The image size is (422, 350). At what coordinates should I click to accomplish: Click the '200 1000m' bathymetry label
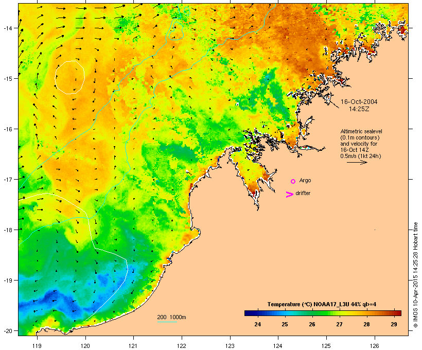pos(171,317)
